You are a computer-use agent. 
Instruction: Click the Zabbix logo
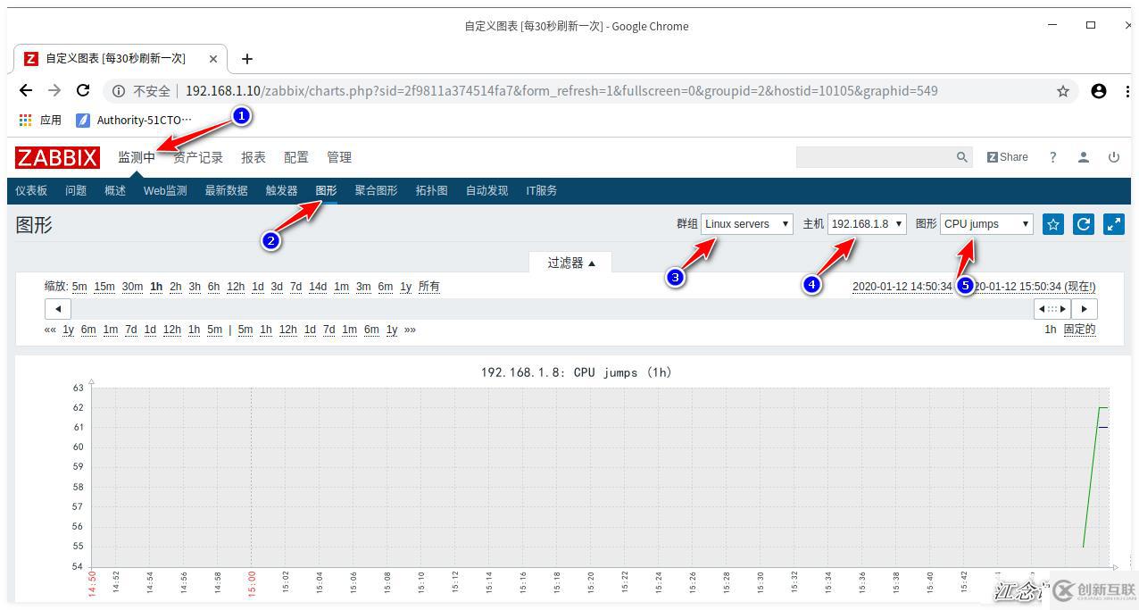click(57, 157)
